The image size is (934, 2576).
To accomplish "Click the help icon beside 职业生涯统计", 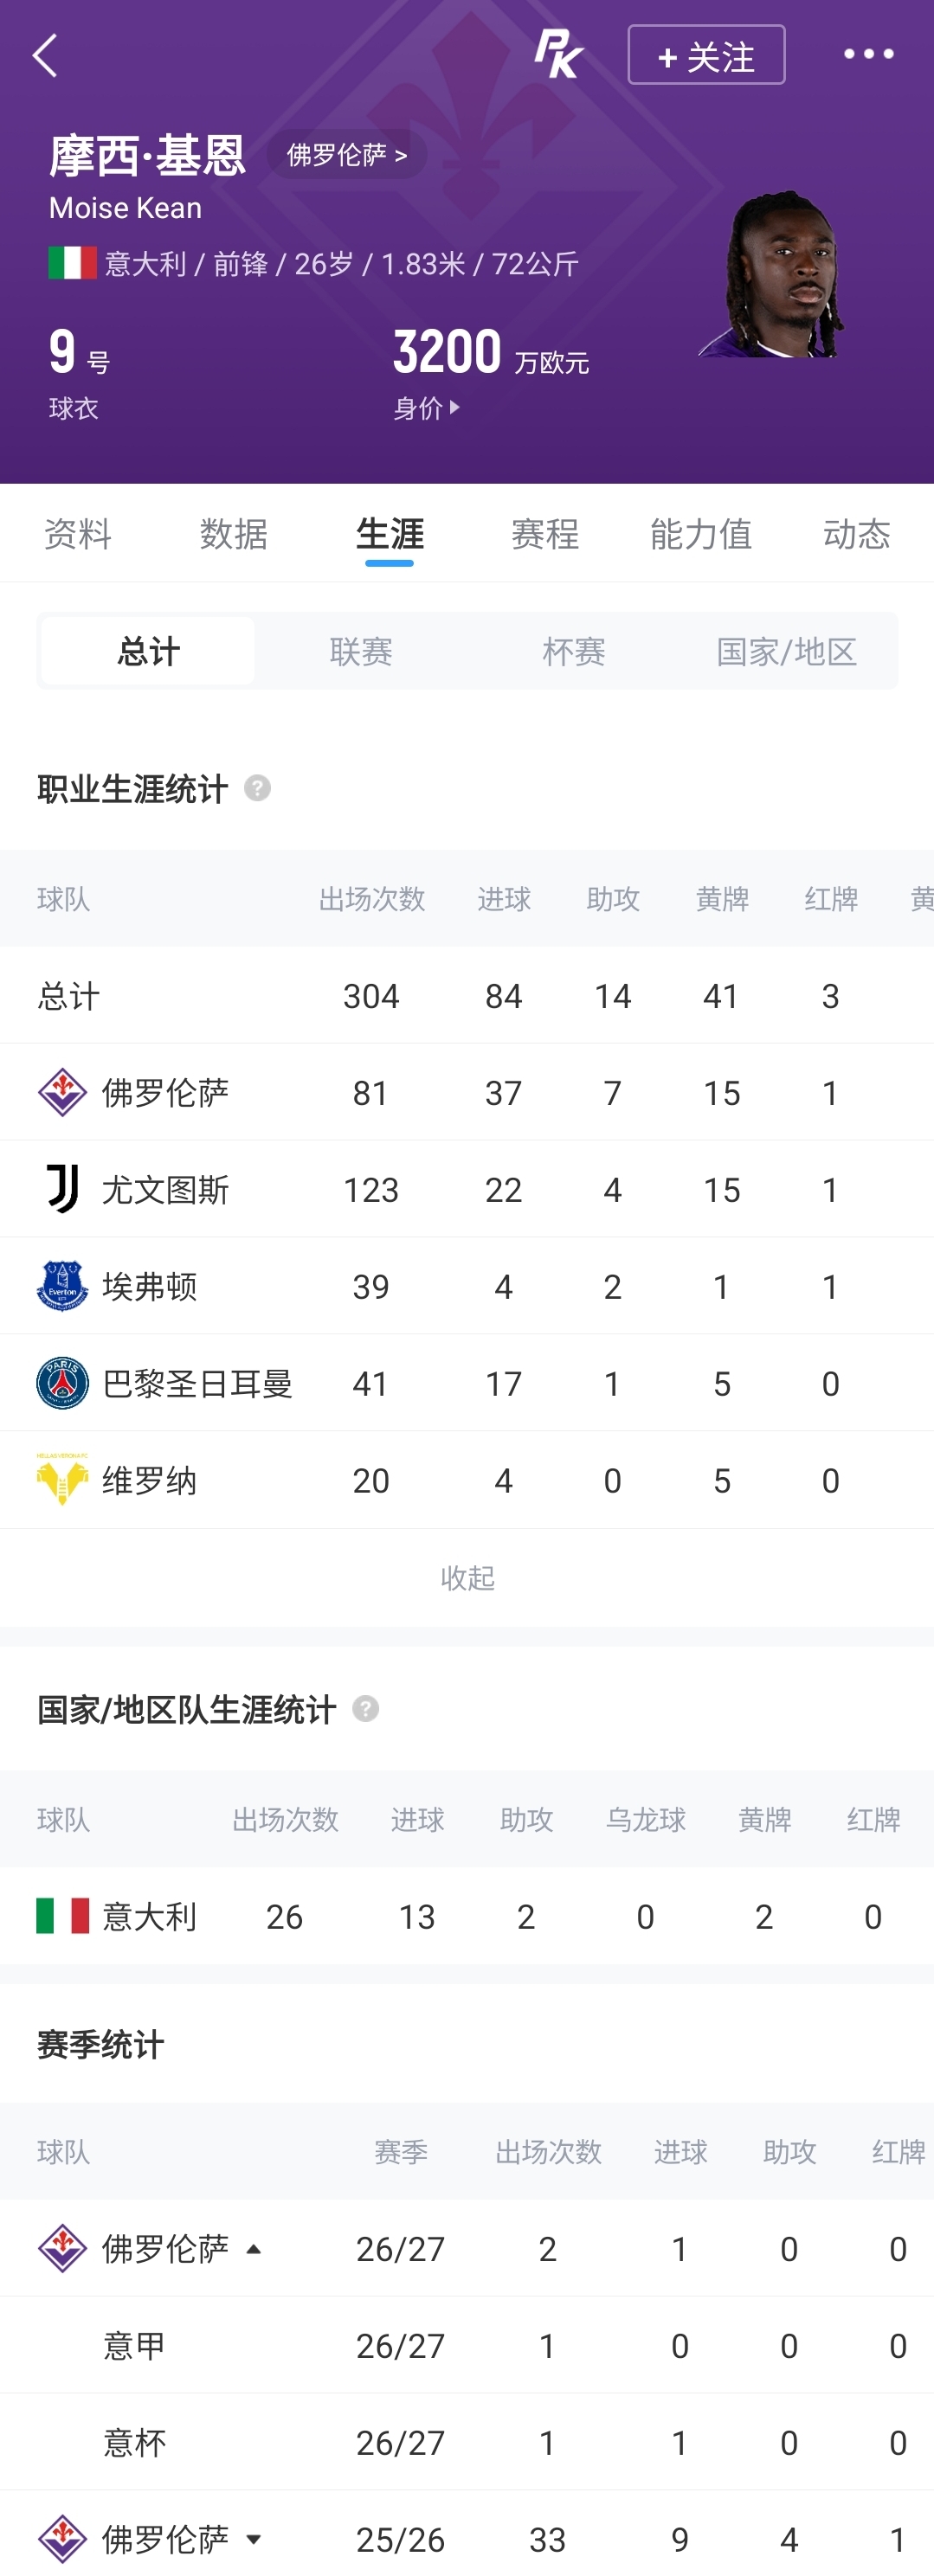I will pyautogui.click(x=257, y=788).
